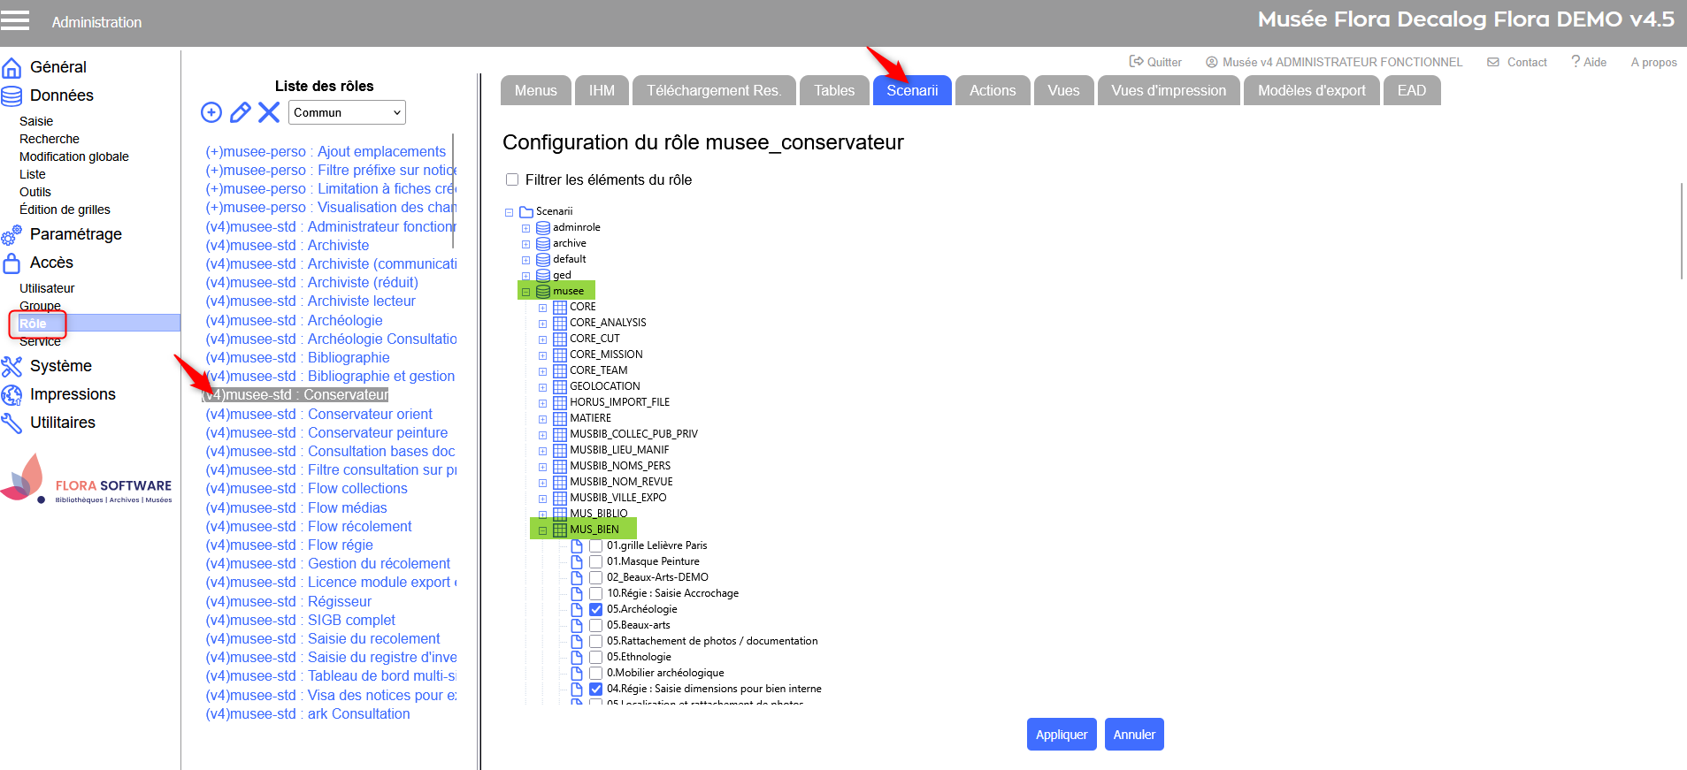Expand the adminrole node
Screen dimensions: 1687x770
525,228
